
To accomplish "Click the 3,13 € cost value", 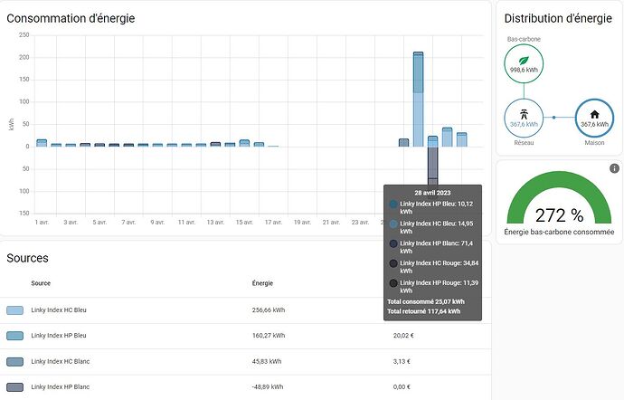I will pyautogui.click(x=402, y=361).
